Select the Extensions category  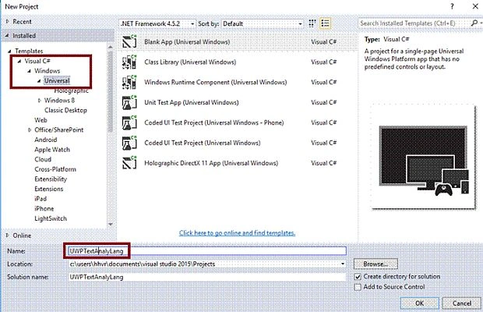pos(48,189)
